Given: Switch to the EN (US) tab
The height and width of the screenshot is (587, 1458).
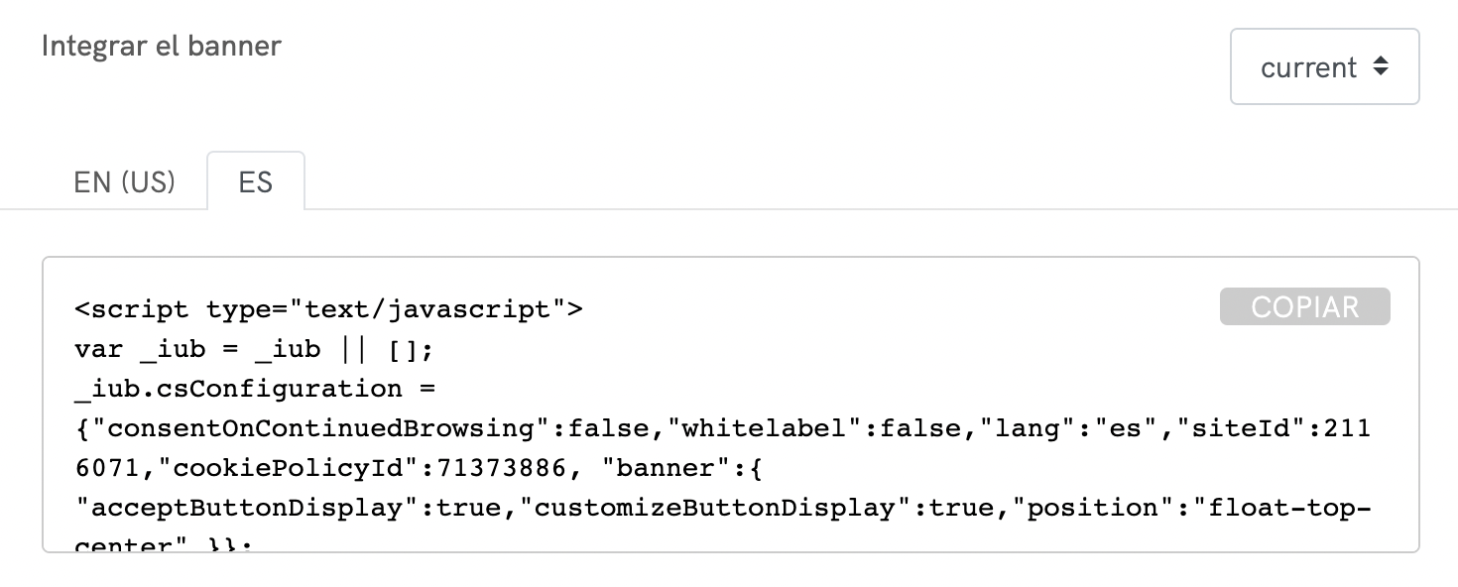Looking at the screenshot, I should click(x=123, y=182).
